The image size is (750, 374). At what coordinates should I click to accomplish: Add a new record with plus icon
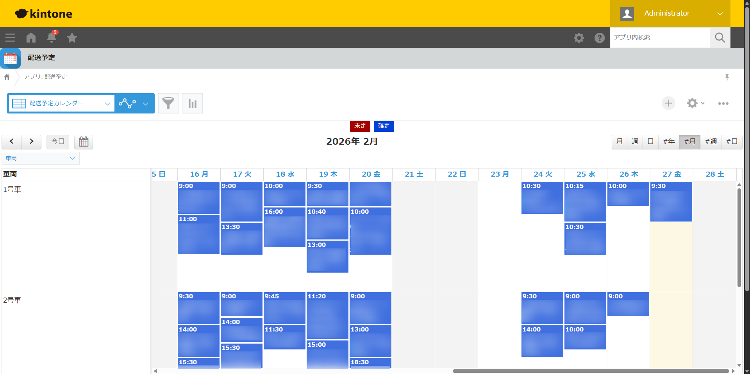coord(668,103)
